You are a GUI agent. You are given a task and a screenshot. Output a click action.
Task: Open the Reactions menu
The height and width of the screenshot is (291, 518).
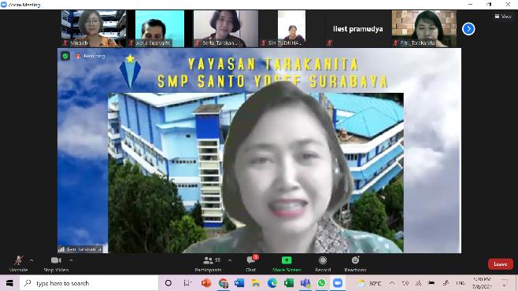pos(356,264)
